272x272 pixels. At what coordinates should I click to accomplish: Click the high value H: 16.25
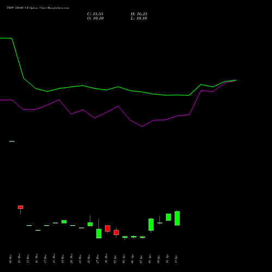click(x=139, y=14)
